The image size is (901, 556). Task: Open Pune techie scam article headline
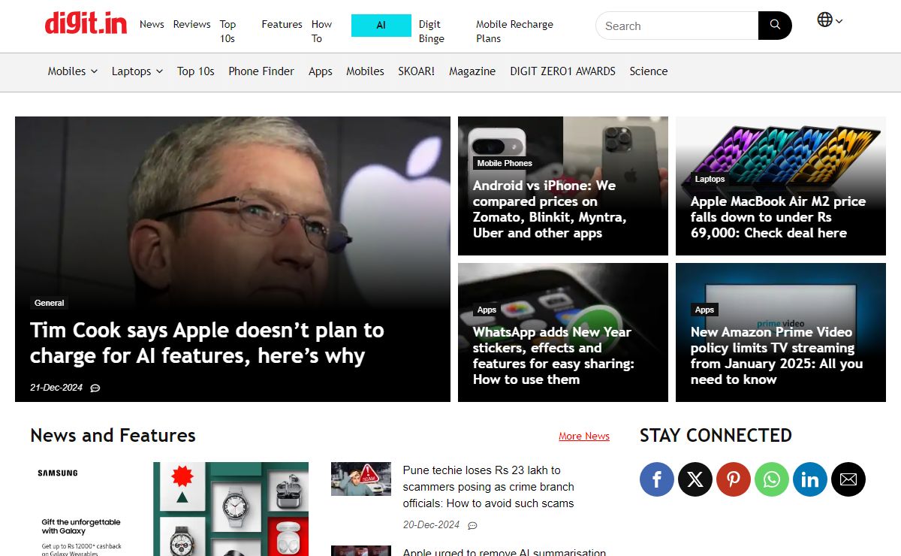tap(488, 487)
